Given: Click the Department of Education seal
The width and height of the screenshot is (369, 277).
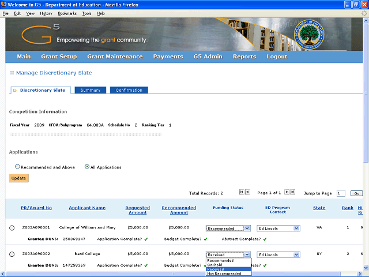Looking at the screenshot, I should coord(313,35).
